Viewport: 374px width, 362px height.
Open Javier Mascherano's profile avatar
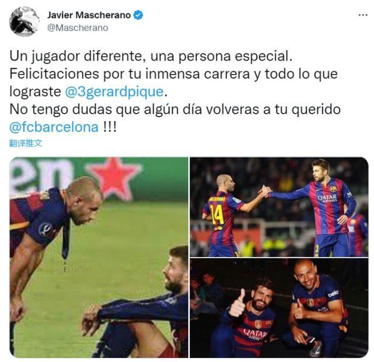click(x=24, y=22)
